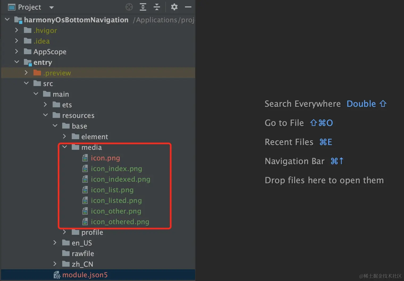Select the harmonyOsBottomNavigation project root

tap(76, 20)
